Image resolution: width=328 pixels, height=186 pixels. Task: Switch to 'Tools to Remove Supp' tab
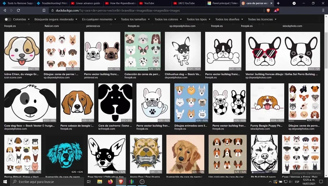pyautogui.click(x=17, y=3)
